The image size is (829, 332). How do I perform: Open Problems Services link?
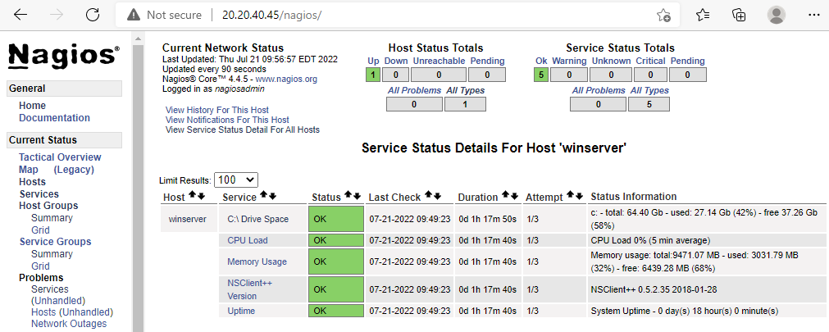pyautogui.click(x=50, y=289)
